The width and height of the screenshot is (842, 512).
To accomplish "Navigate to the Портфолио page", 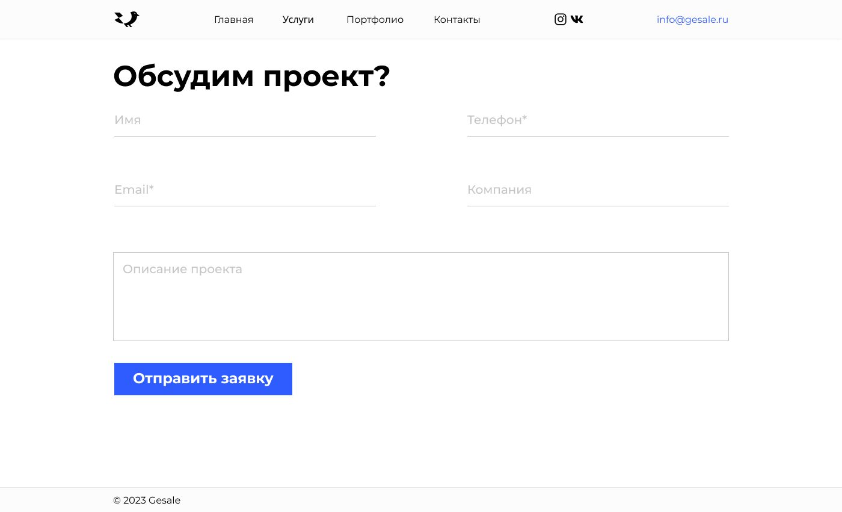I will (x=375, y=20).
